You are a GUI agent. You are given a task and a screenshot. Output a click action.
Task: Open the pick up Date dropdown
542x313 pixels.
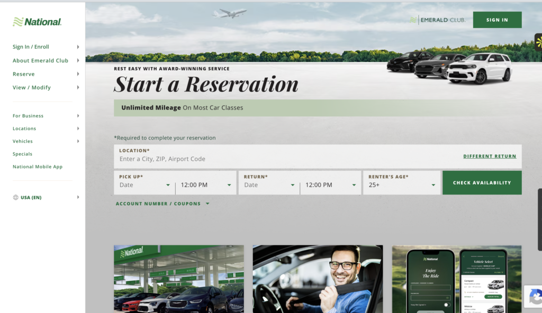pos(144,185)
